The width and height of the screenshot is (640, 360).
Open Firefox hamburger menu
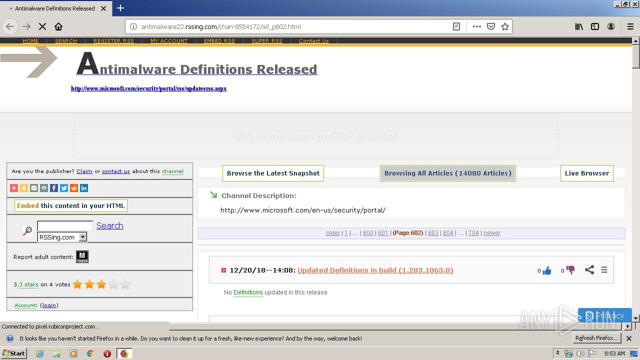tap(630, 26)
